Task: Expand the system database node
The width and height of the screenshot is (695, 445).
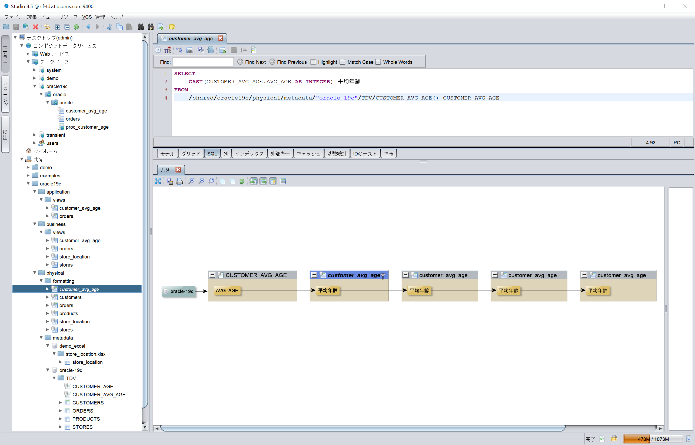Action: tap(35, 70)
